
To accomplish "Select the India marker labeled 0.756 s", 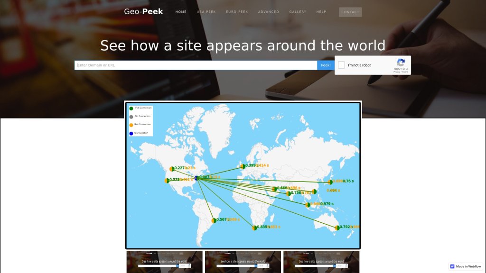I will click(289, 193).
